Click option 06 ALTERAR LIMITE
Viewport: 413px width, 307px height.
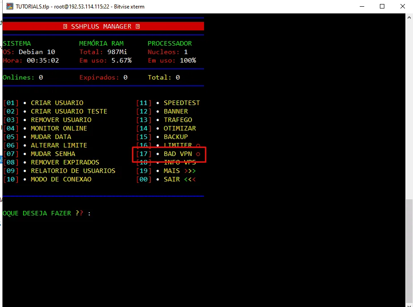tap(45, 145)
